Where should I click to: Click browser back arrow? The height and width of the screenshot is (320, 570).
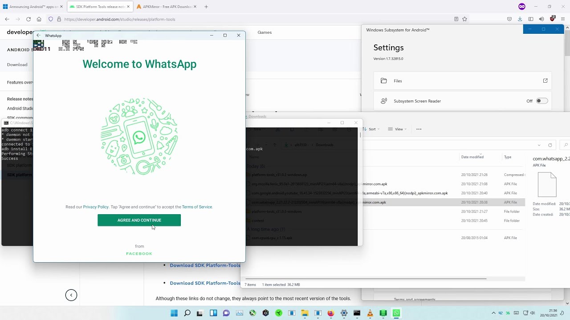[7, 19]
